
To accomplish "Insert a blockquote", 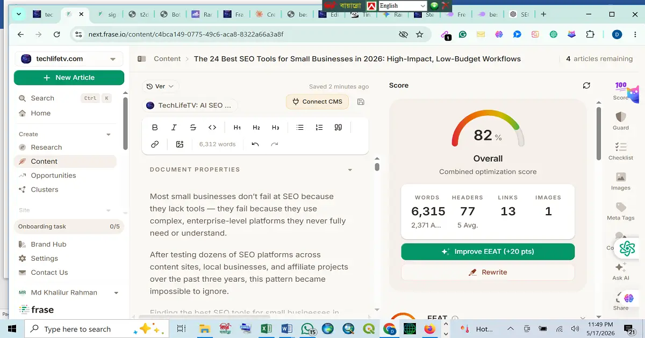I will (x=338, y=128).
